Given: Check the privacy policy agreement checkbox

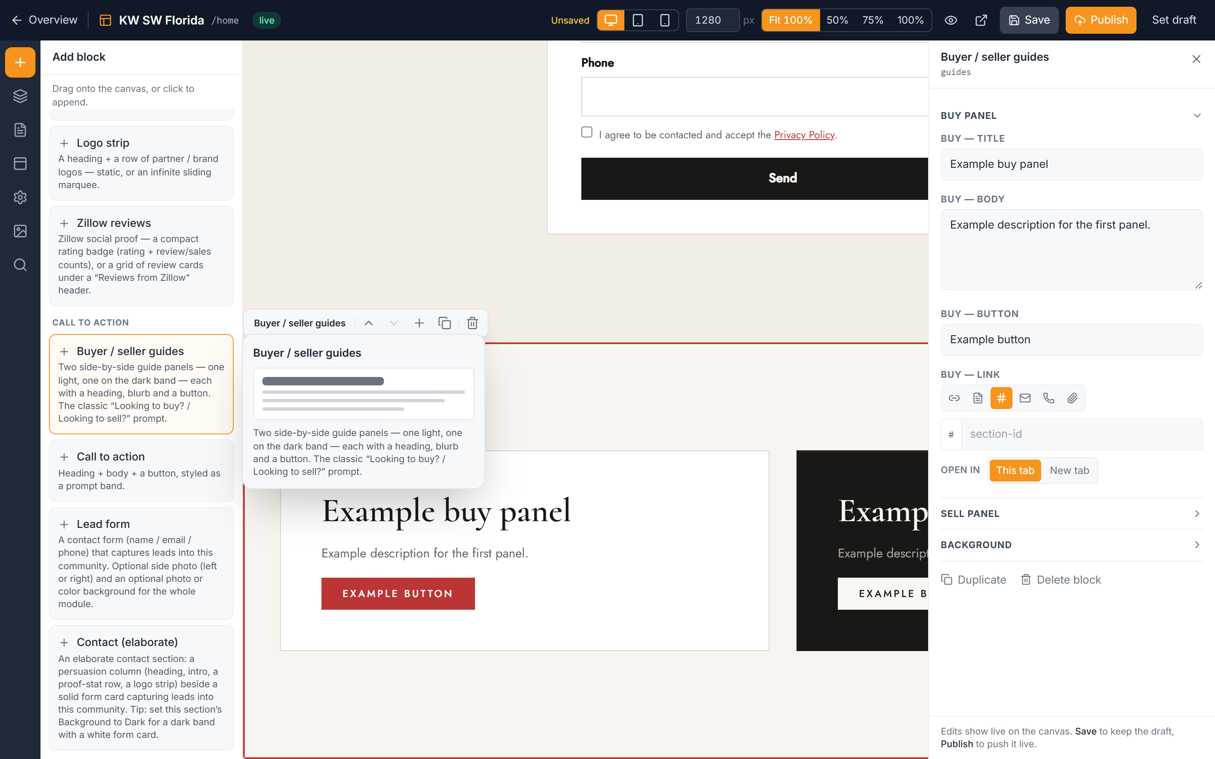Looking at the screenshot, I should pos(586,132).
